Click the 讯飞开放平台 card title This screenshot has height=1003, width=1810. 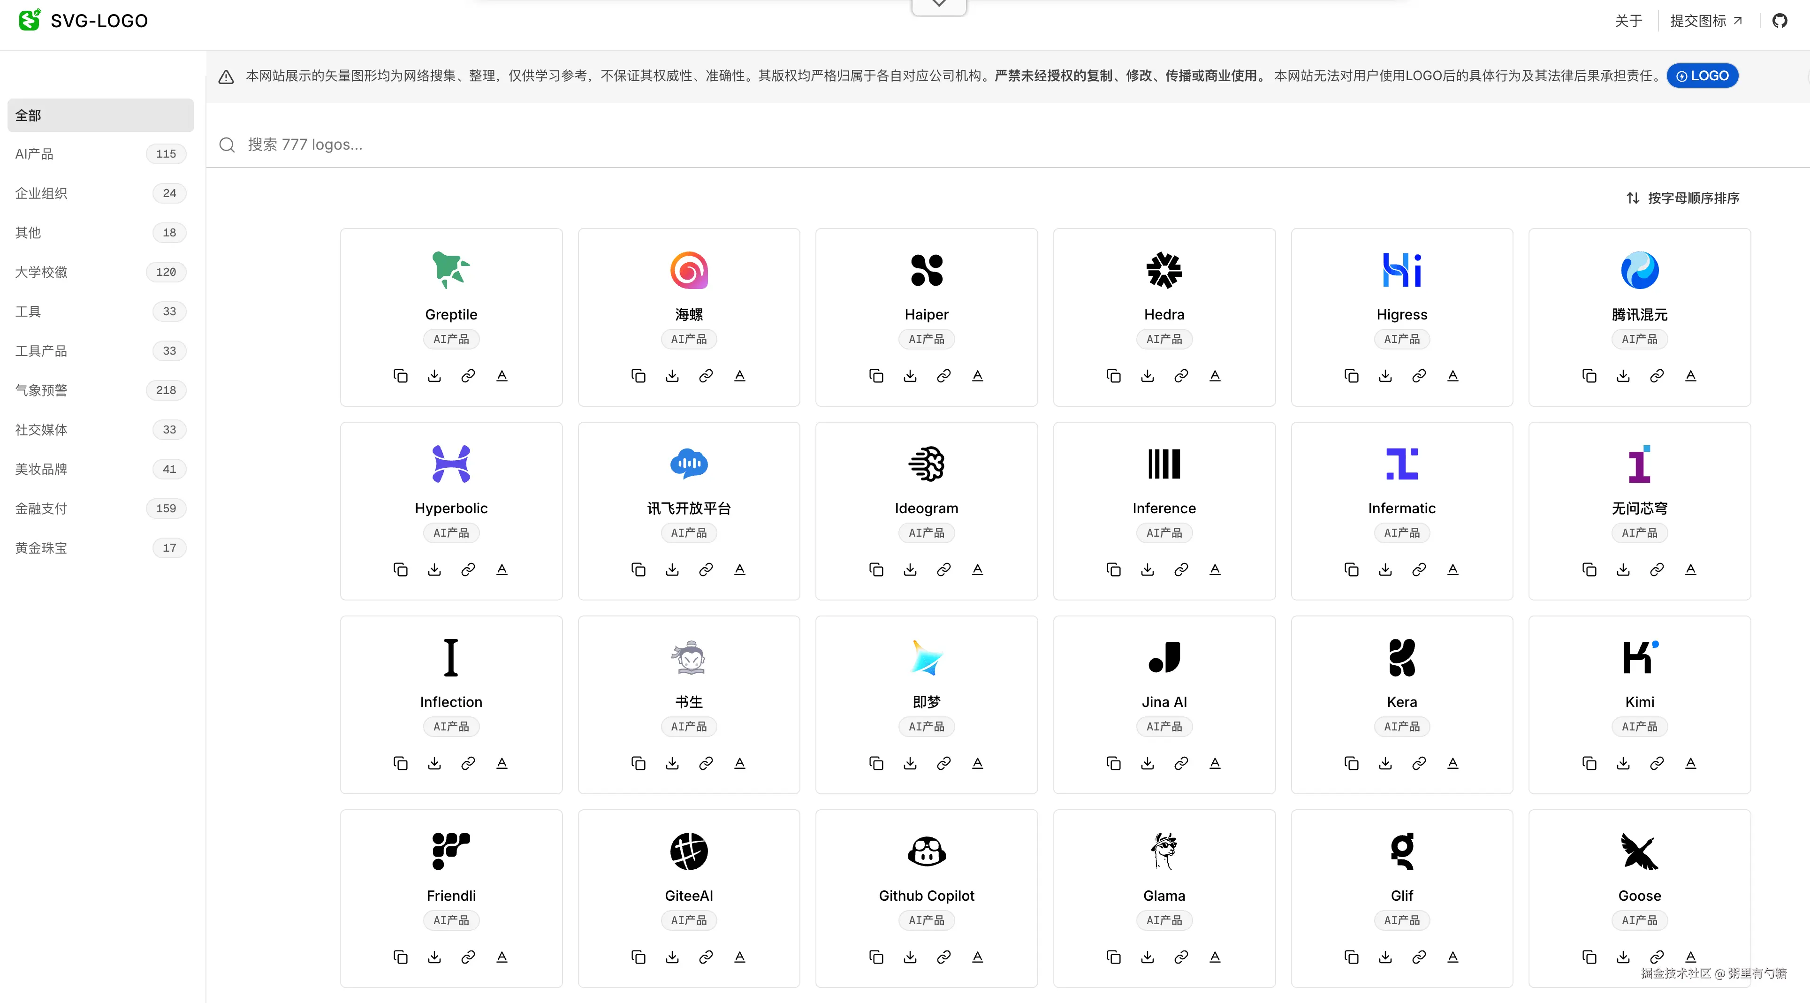click(689, 509)
